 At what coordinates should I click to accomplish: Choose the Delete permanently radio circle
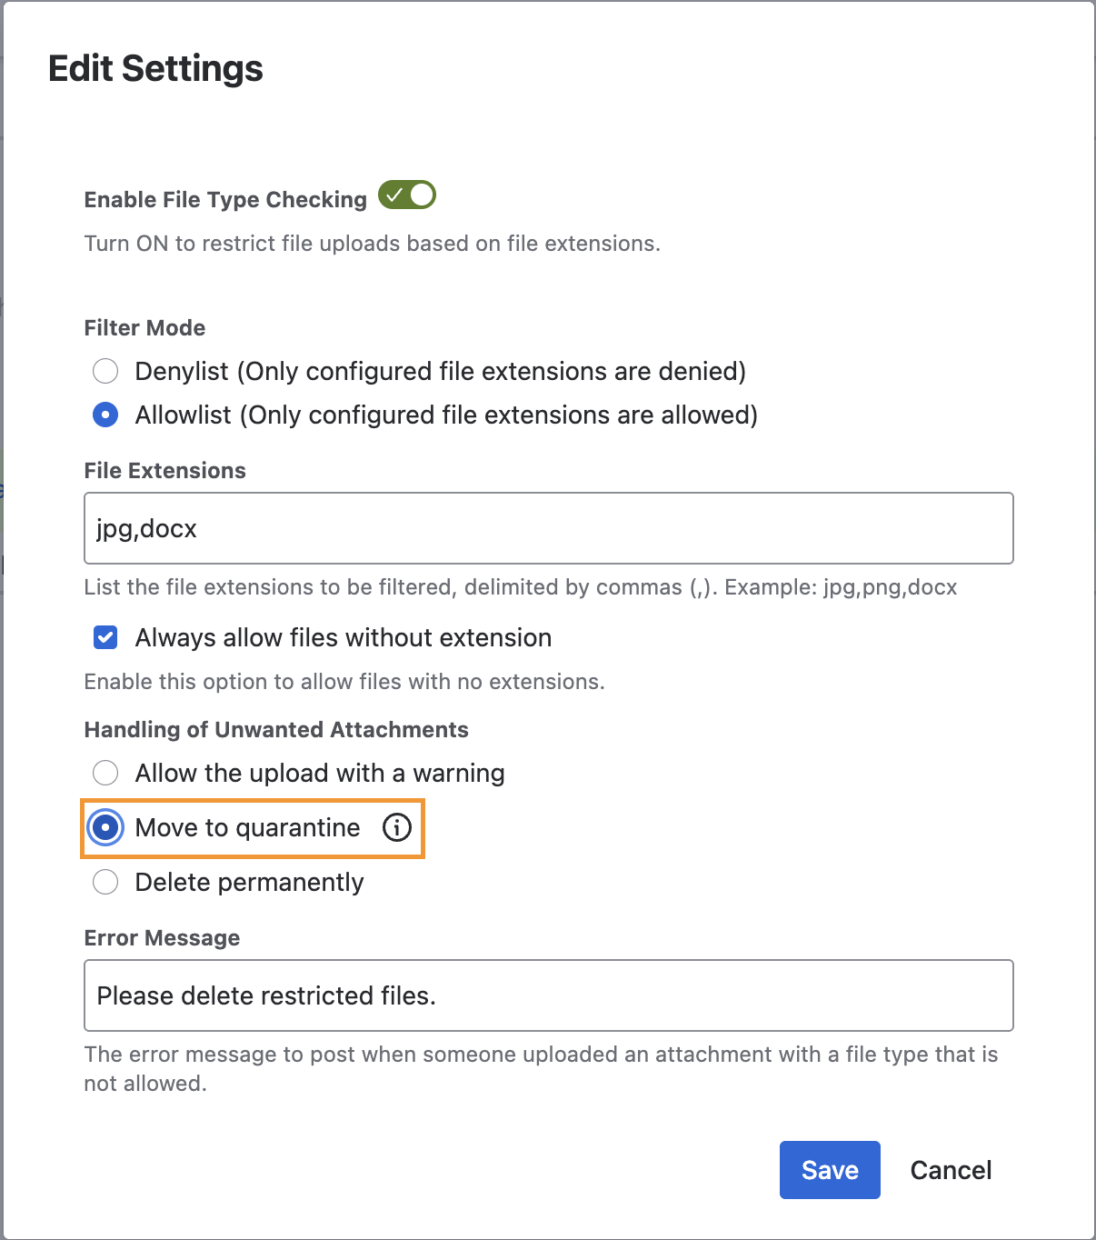(x=105, y=882)
